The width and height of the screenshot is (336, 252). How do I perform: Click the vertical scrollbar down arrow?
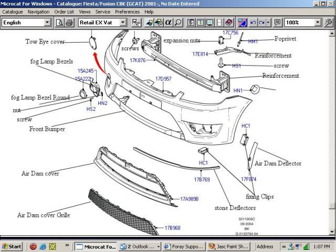click(332, 232)
